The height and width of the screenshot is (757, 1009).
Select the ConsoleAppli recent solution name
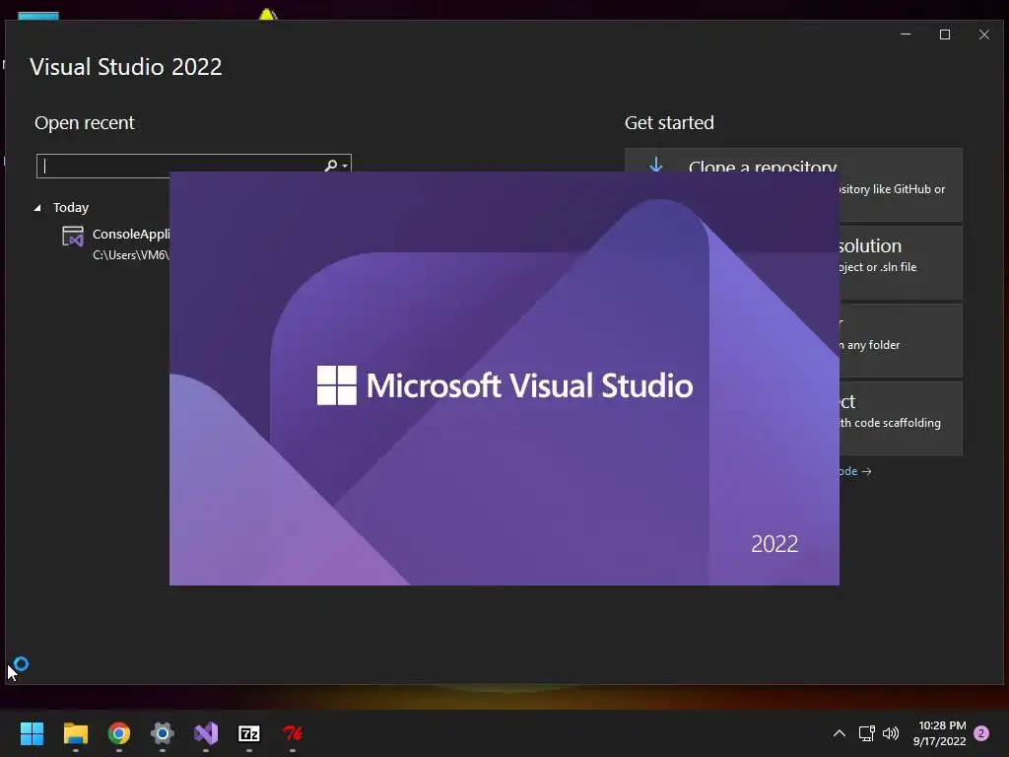pyautogui.click(x=131, y=234)
